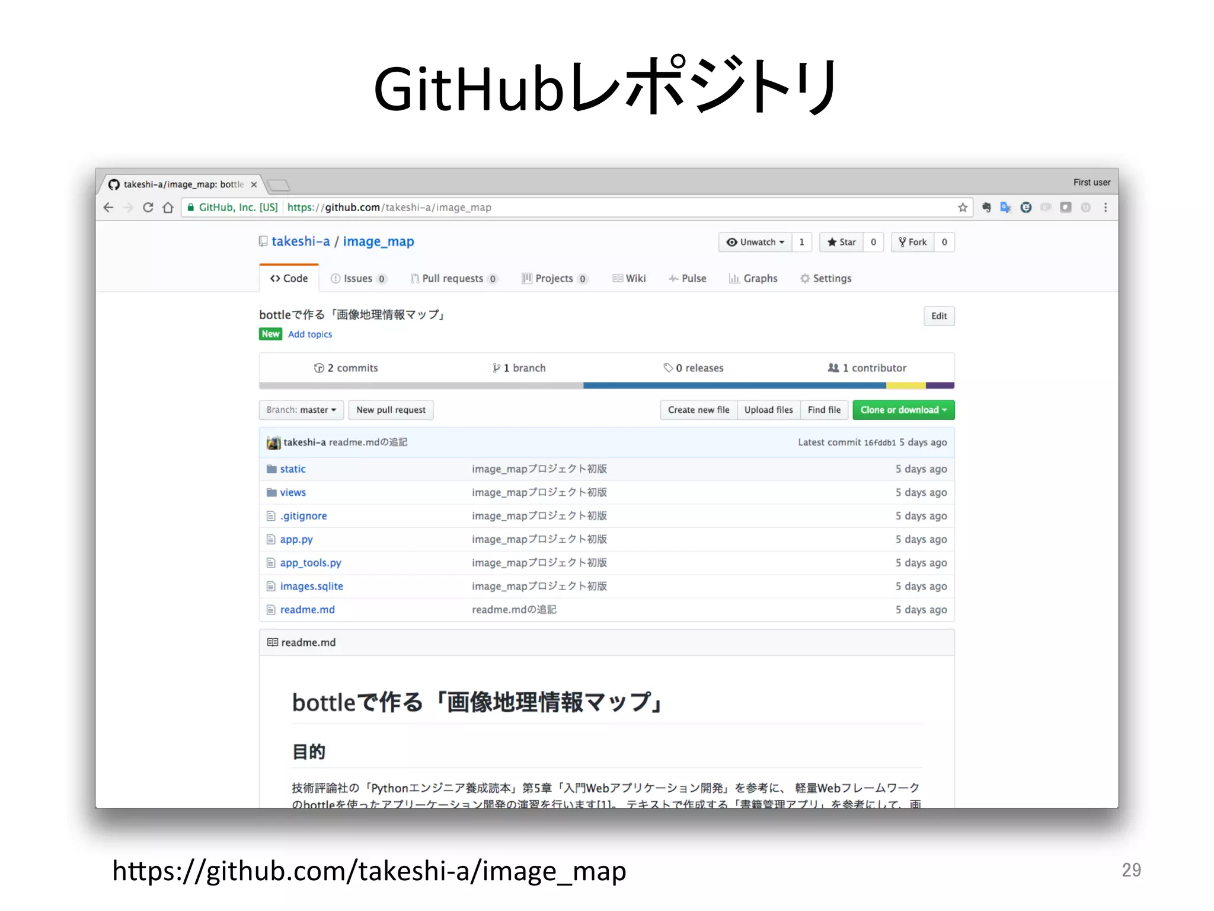Click the Add topics link

(310, 335)
